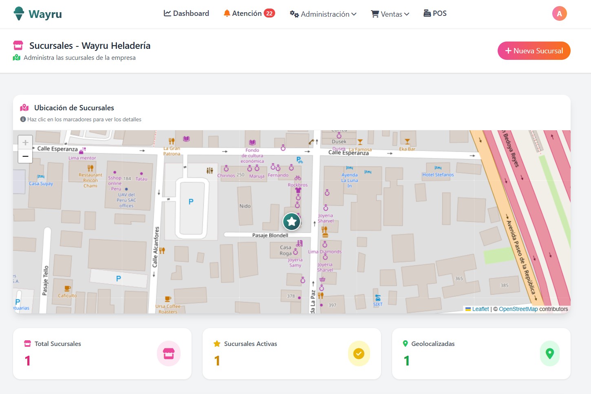Screen dimensions: 591x394
Task: Open Atención notifications menu item
Action: (x=249, y=13)
